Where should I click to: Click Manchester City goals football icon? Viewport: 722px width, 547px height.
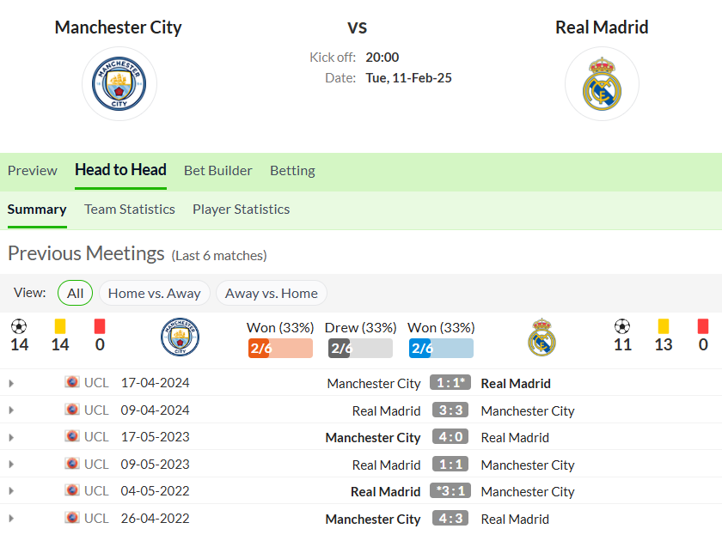(19, 326)
